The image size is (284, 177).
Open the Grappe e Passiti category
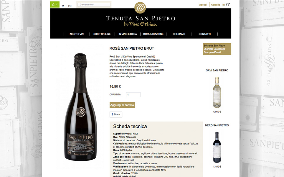pyautogui.click(x=212, y=52)
